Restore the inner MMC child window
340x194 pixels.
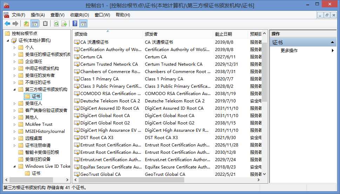click(x=327, y=15)
